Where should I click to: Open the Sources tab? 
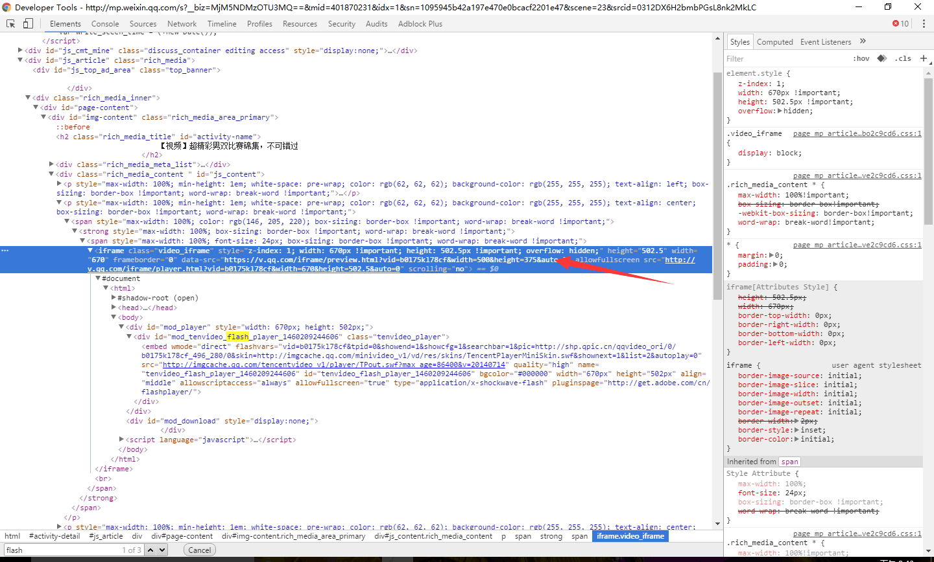tap(143, 24)
